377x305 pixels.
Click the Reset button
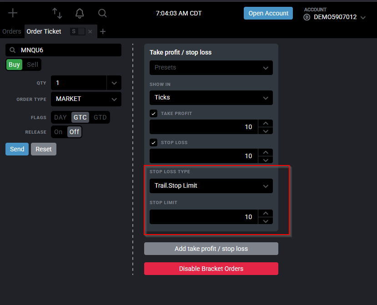coord(44,149)
